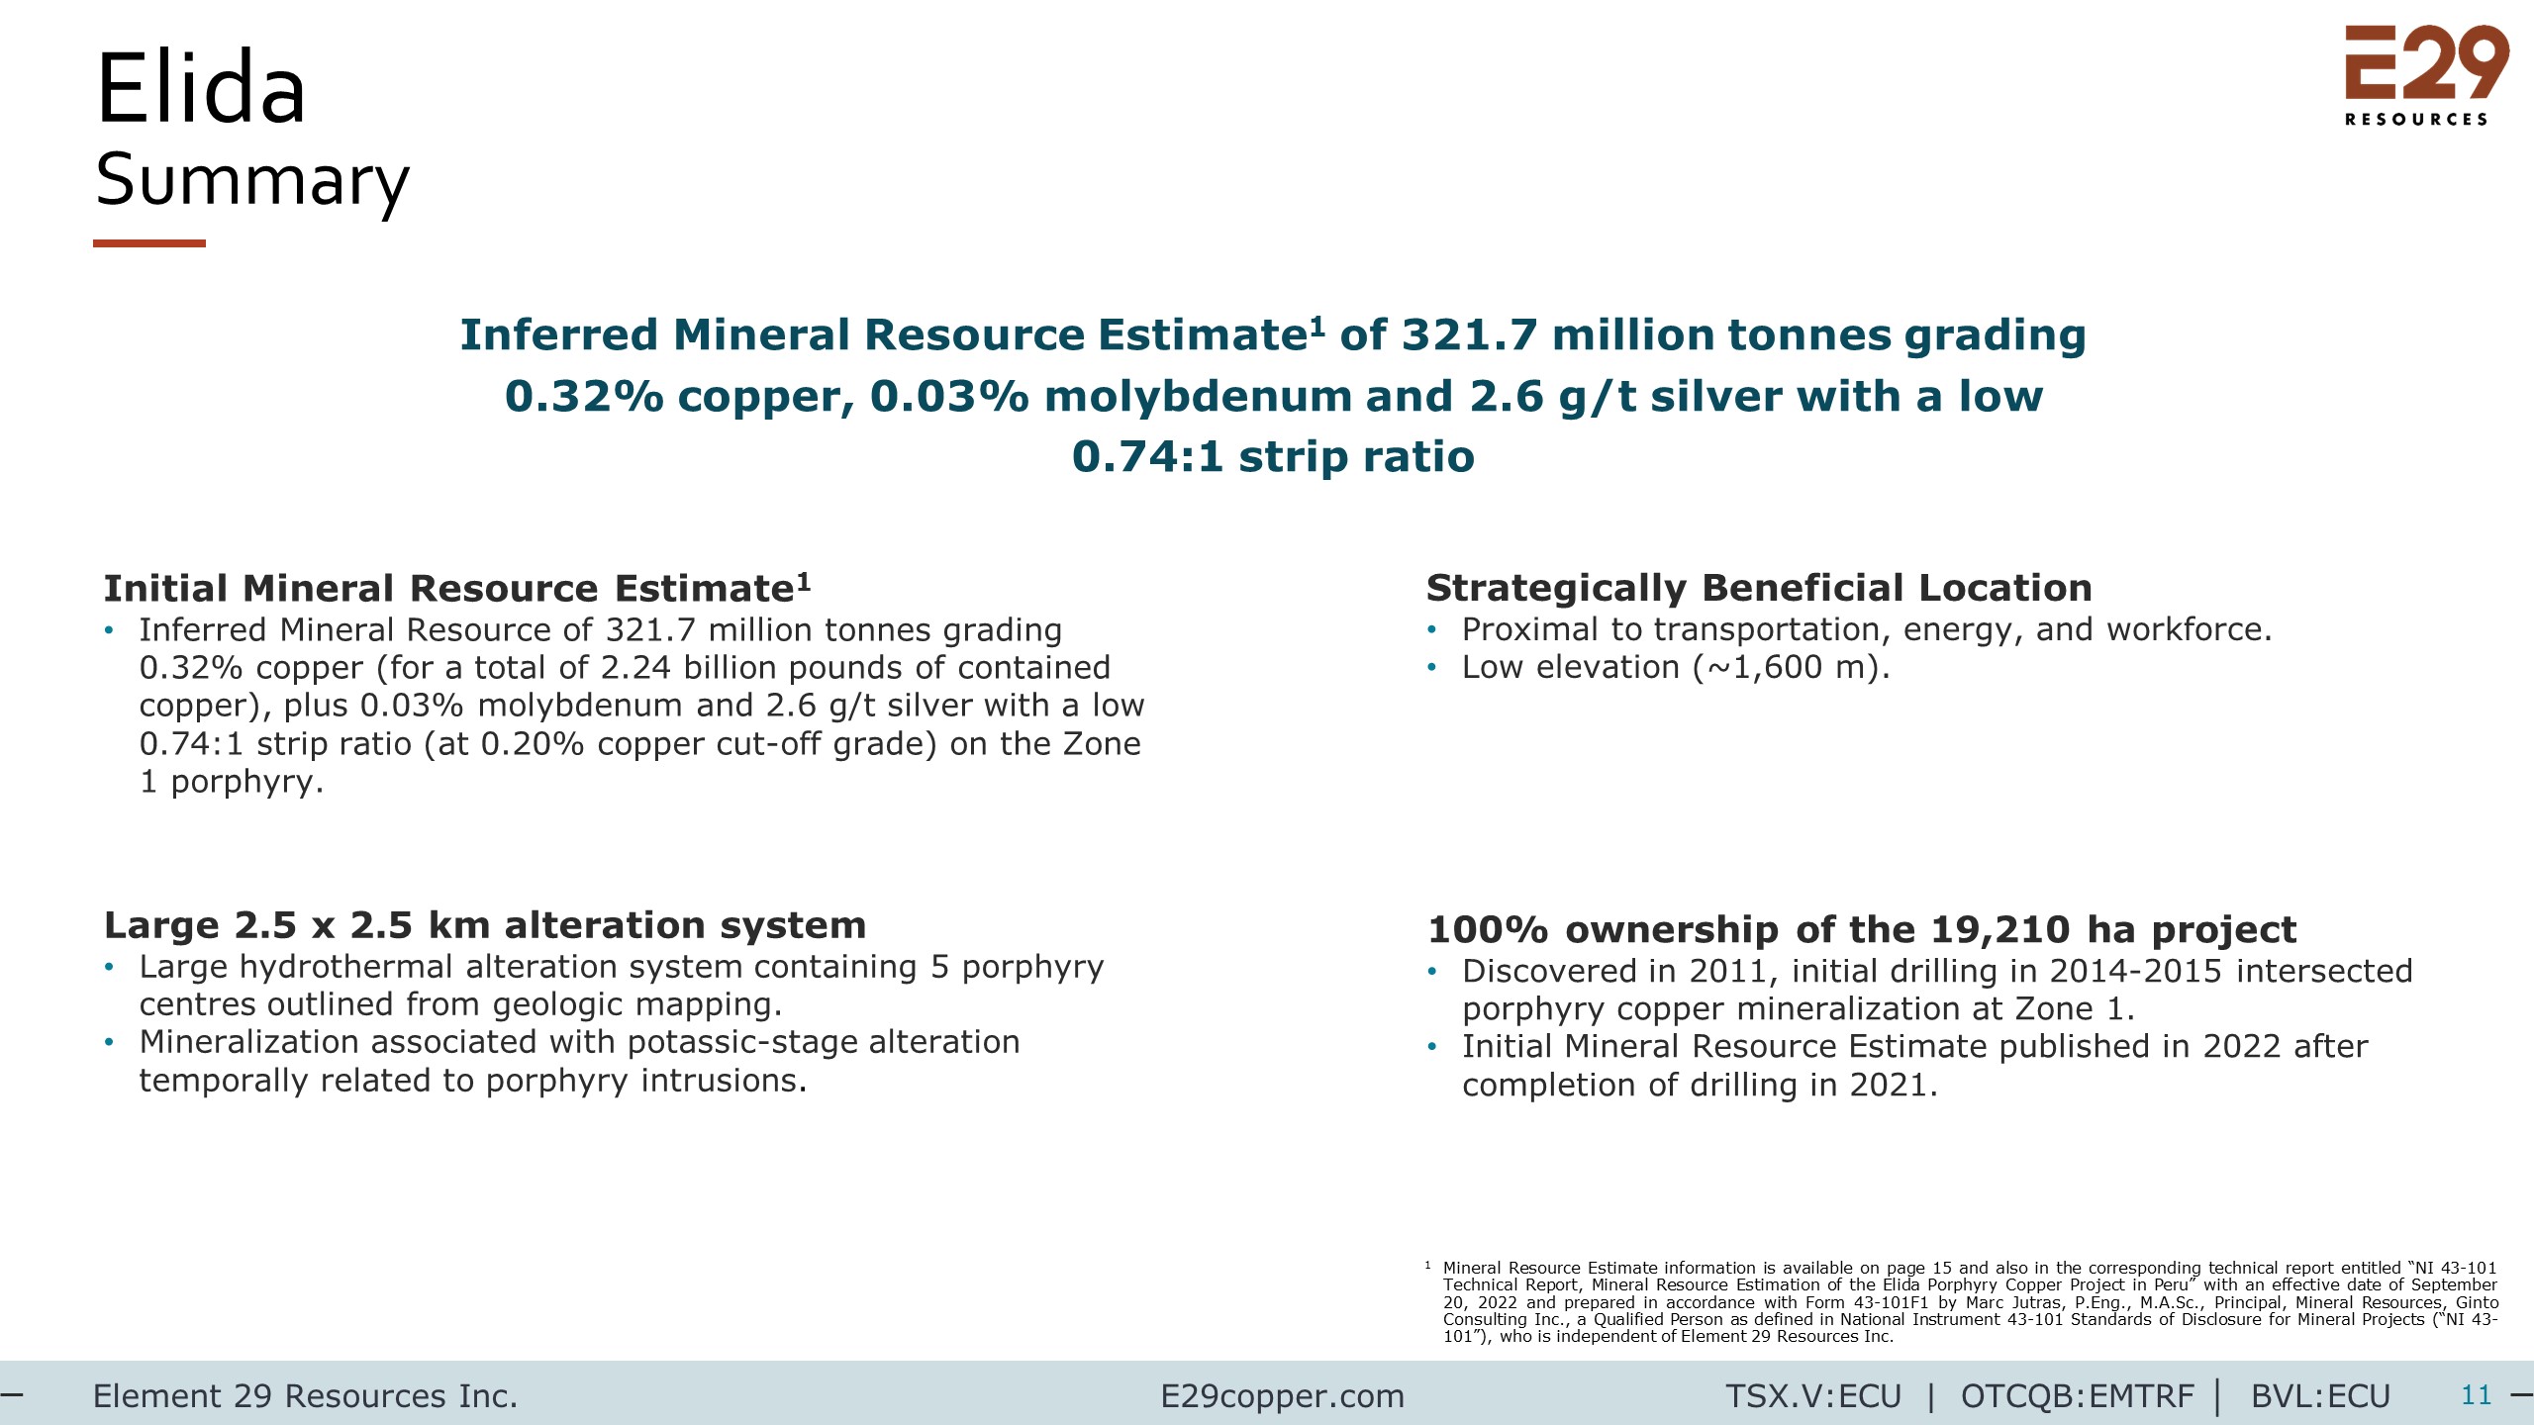Click the 'Elida' slide title

click(201, 89)
